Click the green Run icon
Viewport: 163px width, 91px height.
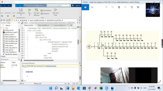30,10
